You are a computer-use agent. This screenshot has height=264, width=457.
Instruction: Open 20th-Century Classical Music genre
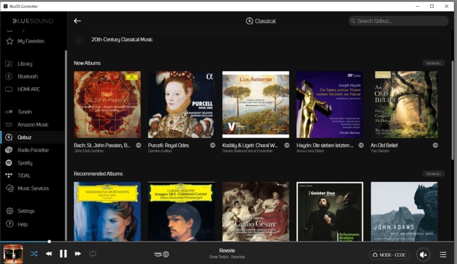coord(122,40)
